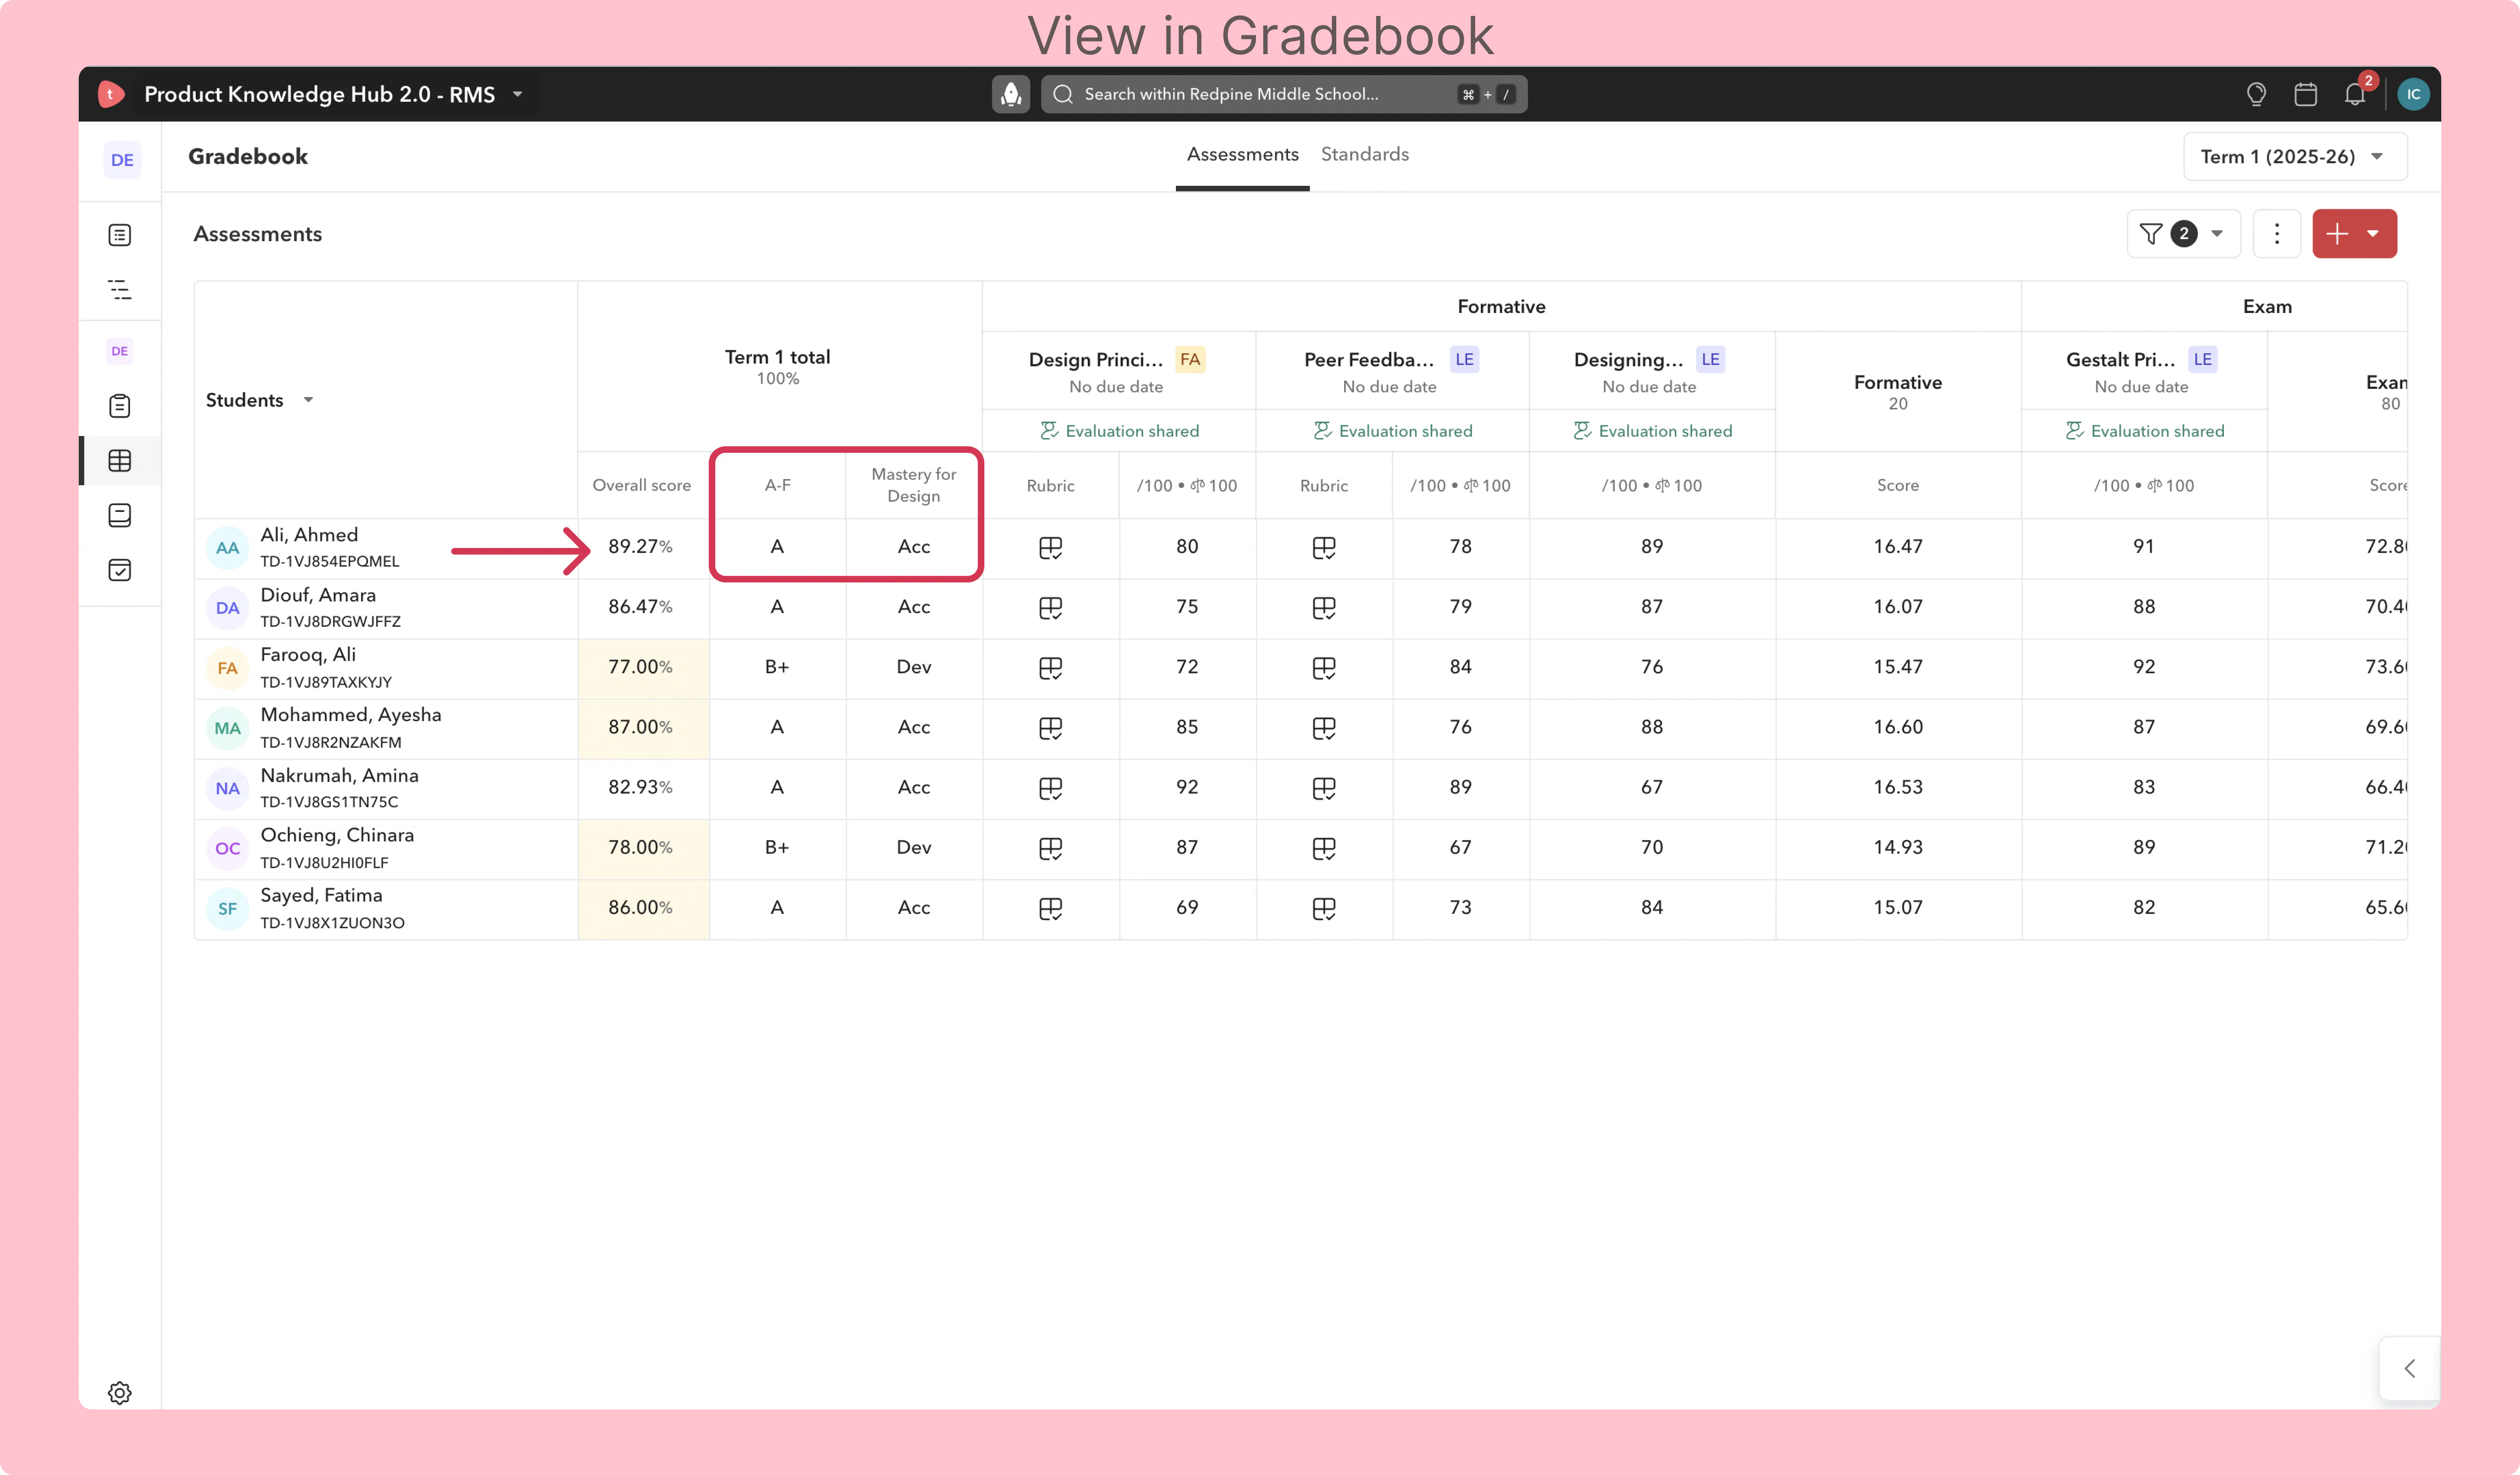
Task: Open rubric for Sayed Fatima Design Principles
Action: click(1050, 908)
